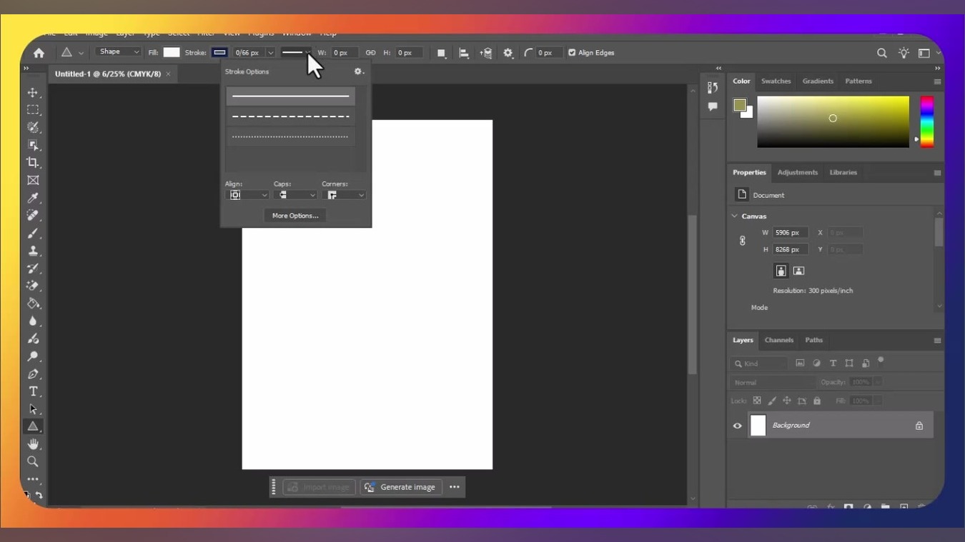Image resolution: width=965 pixels, height=542 pixels.
Task: Select the Zoom tool
Action: (33, 462)
